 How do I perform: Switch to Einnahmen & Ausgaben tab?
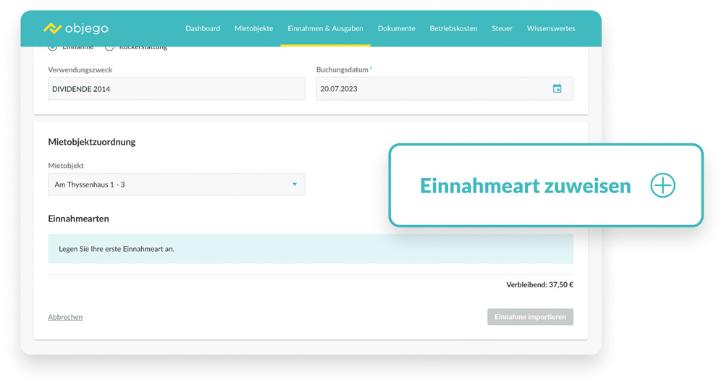pyautogui.click(x=325, y=28)
